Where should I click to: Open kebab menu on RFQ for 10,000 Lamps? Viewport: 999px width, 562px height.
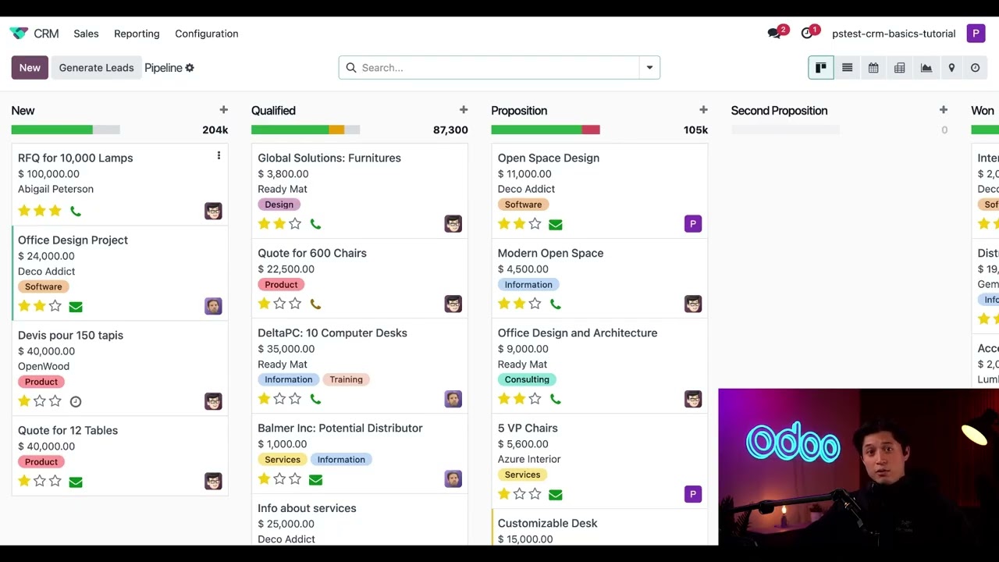click(x=219, y=155)
